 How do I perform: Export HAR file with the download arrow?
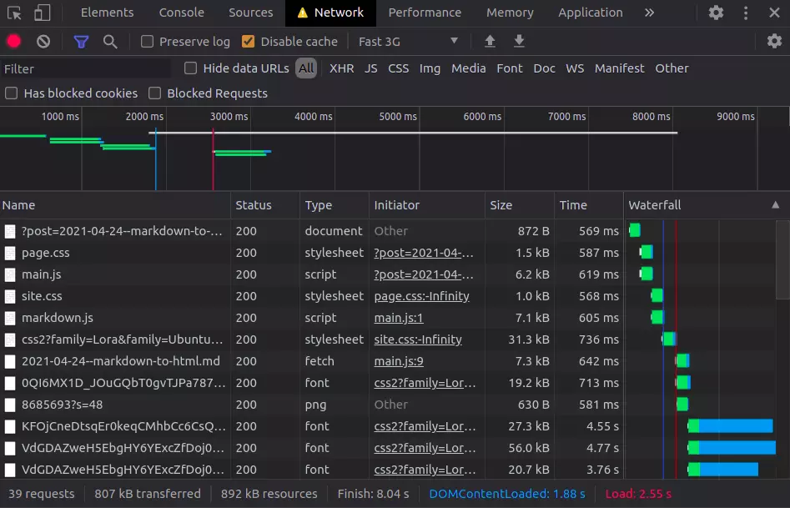click(519, 42)
